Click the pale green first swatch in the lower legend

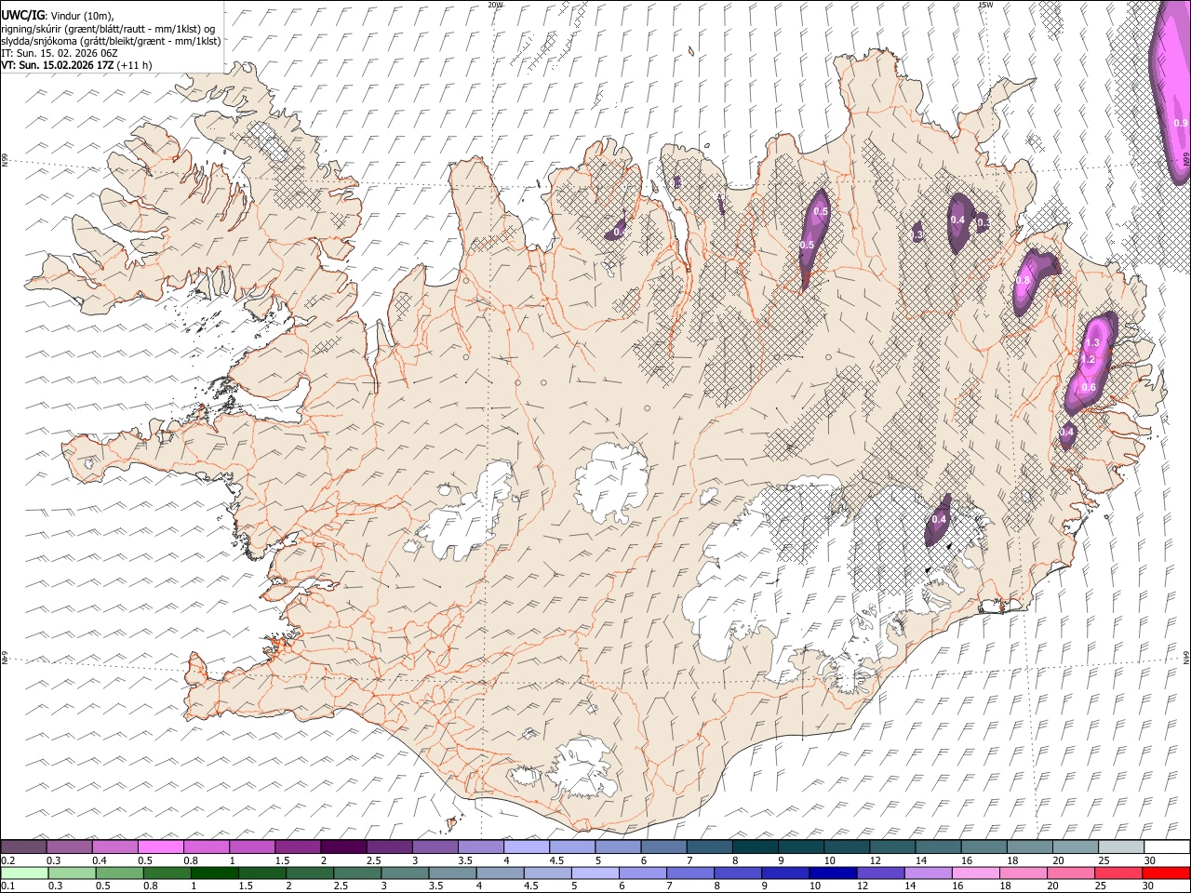pyautogui.click(x=24, y=873)
